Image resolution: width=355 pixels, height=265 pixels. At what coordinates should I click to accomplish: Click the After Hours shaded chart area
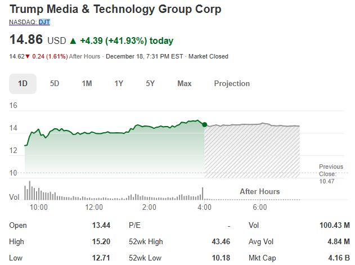252,152
